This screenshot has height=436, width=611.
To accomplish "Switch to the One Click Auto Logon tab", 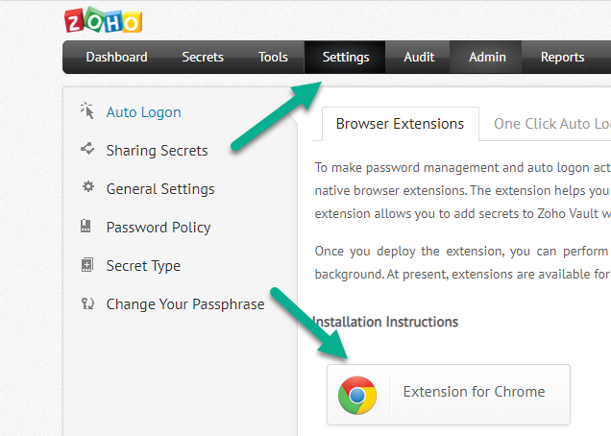I will (551, 124).
